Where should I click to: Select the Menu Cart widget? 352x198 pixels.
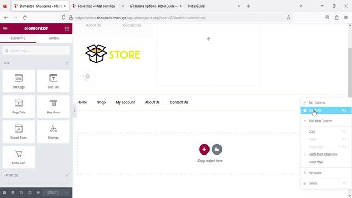point(19,157)
